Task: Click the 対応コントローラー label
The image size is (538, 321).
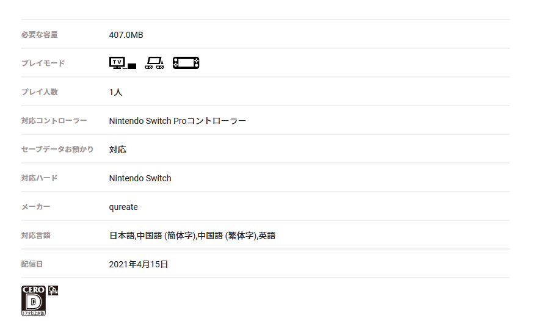Action: click(54, 121)
